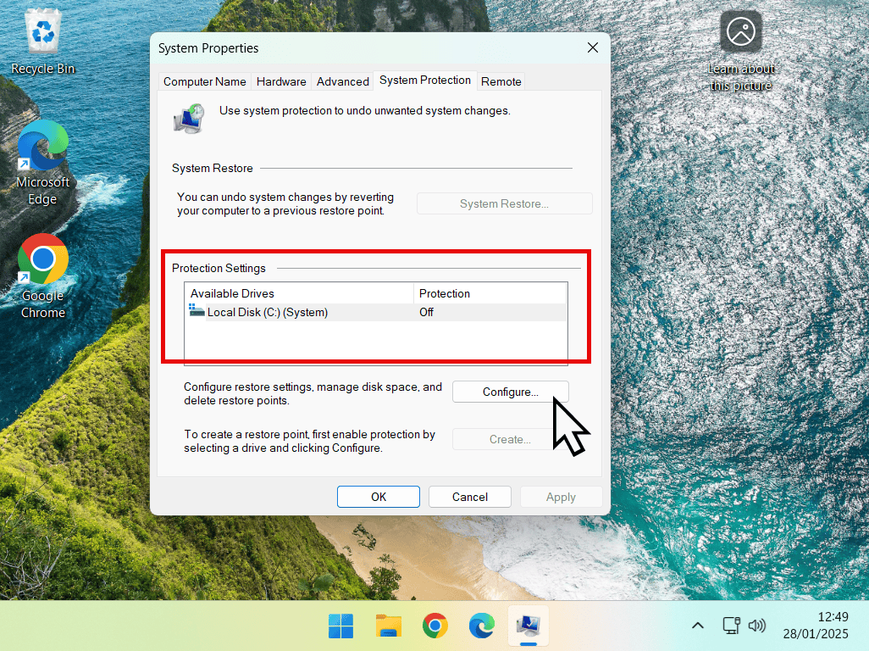The image size is (869, 651).
Task: Click the Configure button for restore settings
Action: point(509,392)
